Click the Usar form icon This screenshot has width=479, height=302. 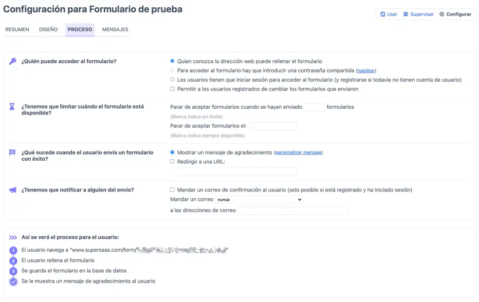pyautogui.click(x=384, y=14)
